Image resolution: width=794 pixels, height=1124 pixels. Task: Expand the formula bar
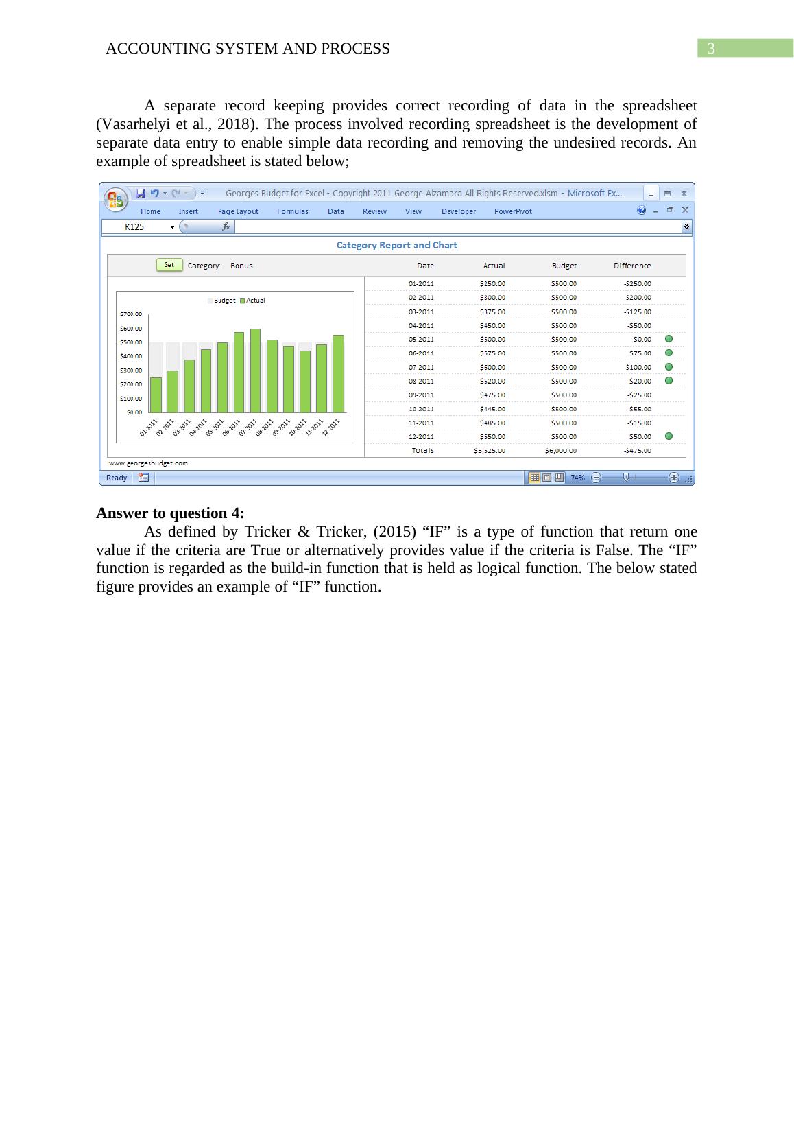tap(686, 226)
